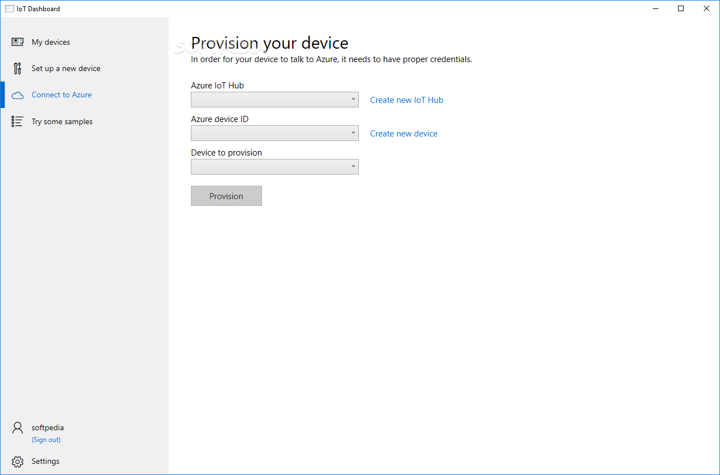Click the Try some samples list icon
The image size is (720, 475).
pyautogui.click(x=17, y=121)
